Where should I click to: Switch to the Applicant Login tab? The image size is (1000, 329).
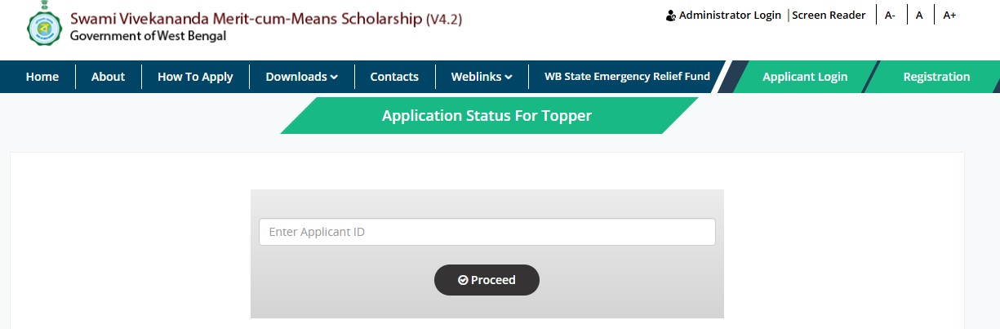(x=805, y=77)
